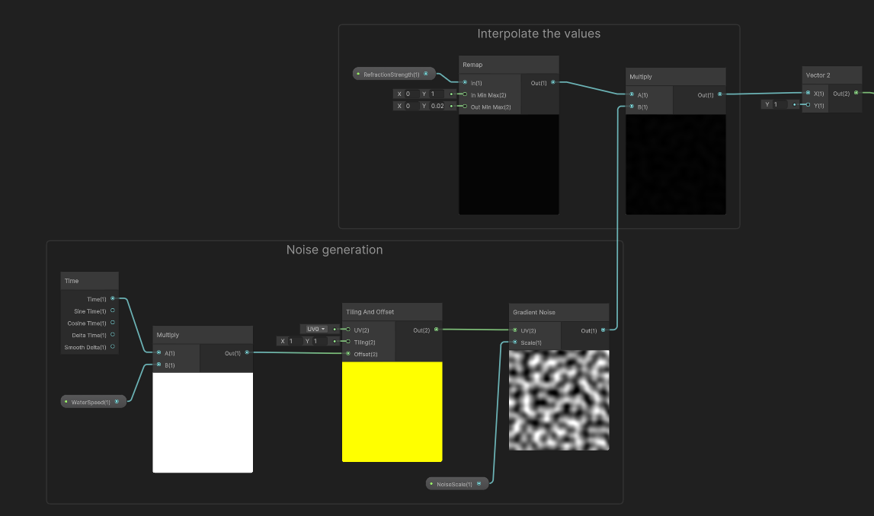Click the Out(1) port of Gradient Noise
This screenshot has width=874, height=516.
(603, 330)
